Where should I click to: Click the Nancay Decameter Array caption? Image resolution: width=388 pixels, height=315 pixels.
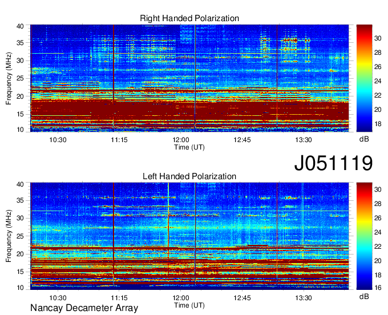pyautogui.click(x=84, y=308)
